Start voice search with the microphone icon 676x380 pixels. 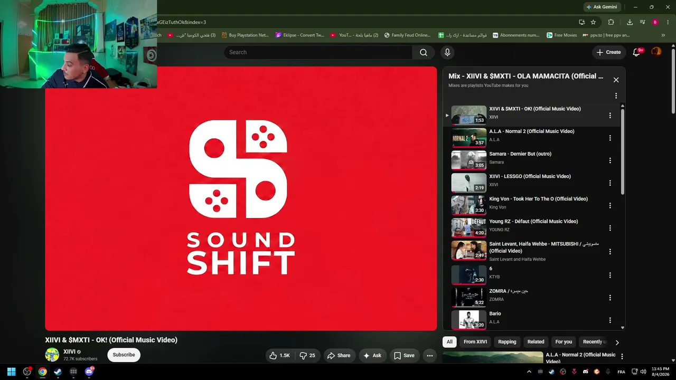pos(447,52)
